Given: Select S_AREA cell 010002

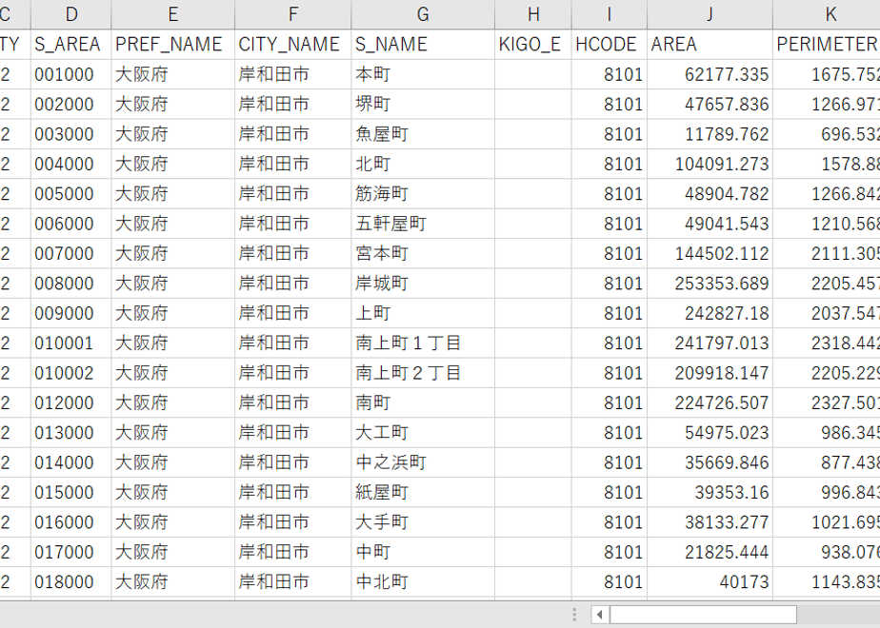Looking at the screenshot, I should pyautogui.click(x=70, y=373).
